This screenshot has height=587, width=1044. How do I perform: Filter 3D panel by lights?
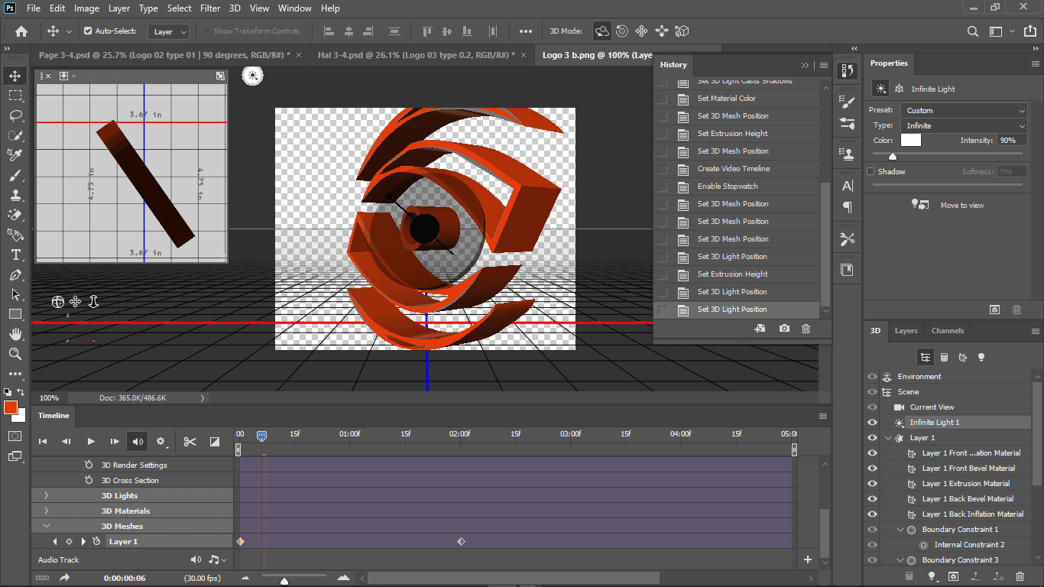click(x=981, y=357)
